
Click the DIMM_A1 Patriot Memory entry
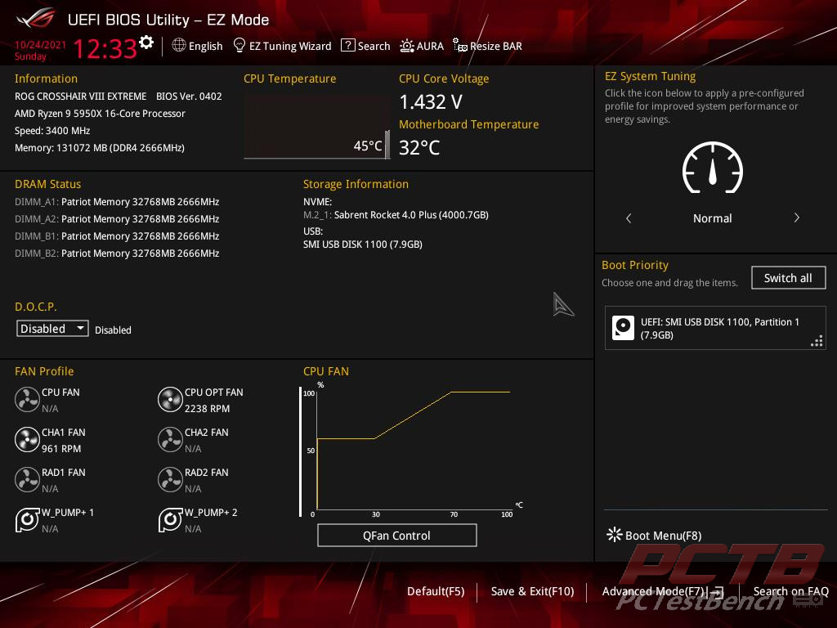point(117,202)
